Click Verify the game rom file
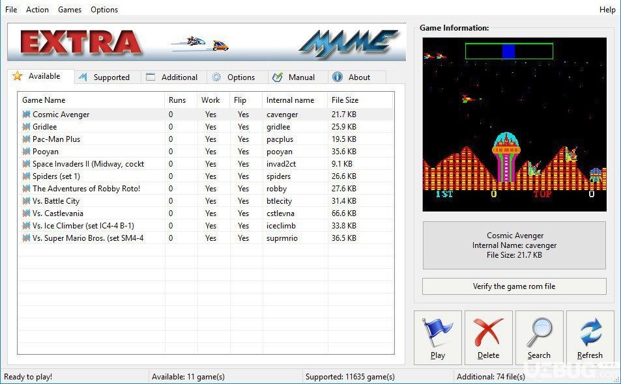This screenshot has width=621, height=384. click(x=514, y=286)
